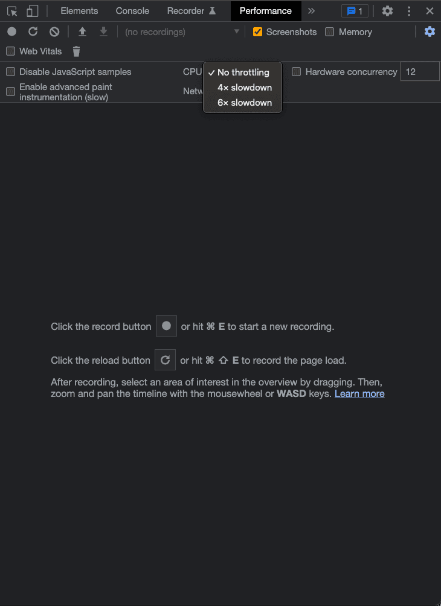Click the trash icon next to Web Vitals
This screenshot has width=441, height=606.
click(76, 51)
